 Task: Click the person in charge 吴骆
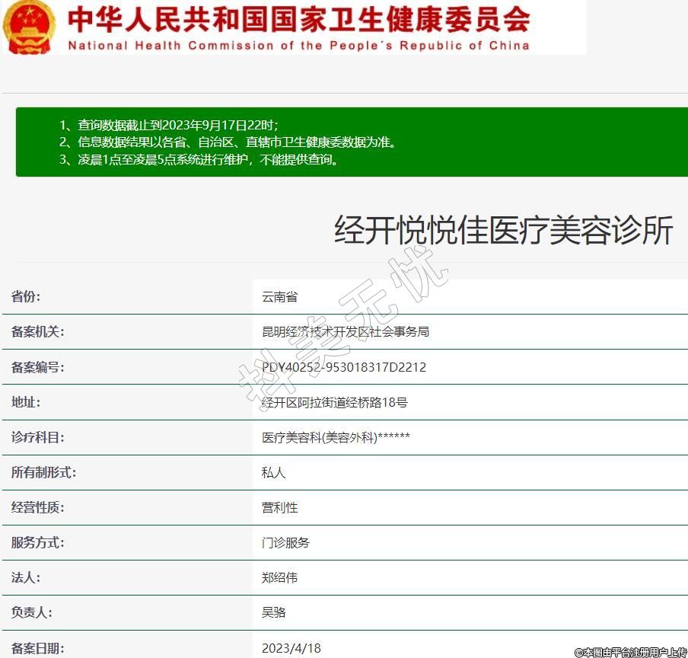273,612
